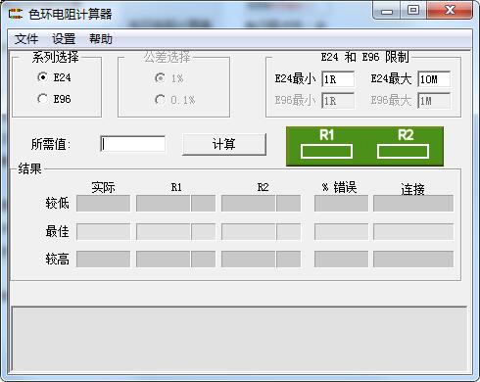Viewport: 480px width, 382px height.
Task: Click the 最佳 row 实际 result field
Action: tap(103, 231)
